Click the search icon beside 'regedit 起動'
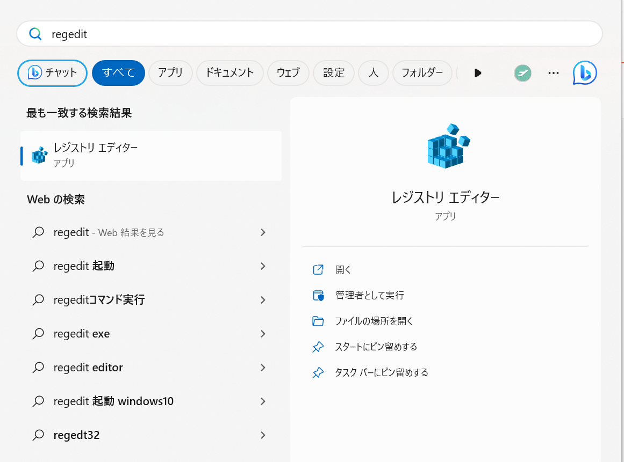 point(38,266)
